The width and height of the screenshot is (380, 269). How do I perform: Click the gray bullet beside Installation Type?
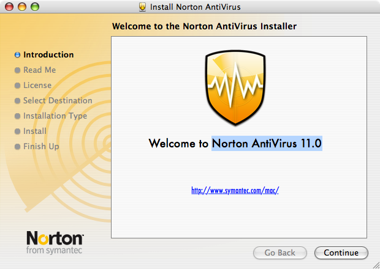pos(17,116)
